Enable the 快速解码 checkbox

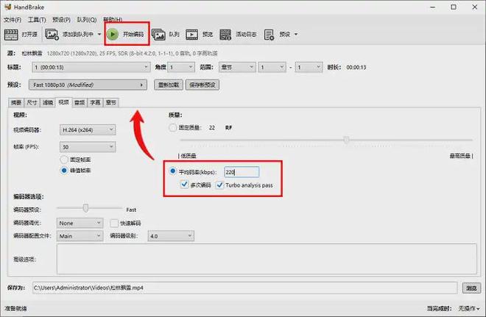114,223
